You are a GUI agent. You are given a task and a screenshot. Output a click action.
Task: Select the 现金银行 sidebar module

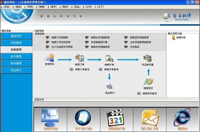(16, 70)
